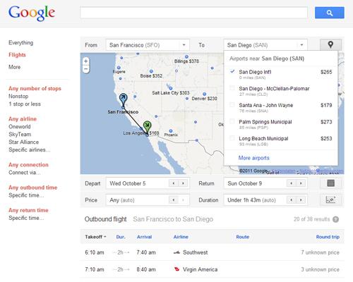
Task: Zoom in on the map
Action: coord(85,61)
